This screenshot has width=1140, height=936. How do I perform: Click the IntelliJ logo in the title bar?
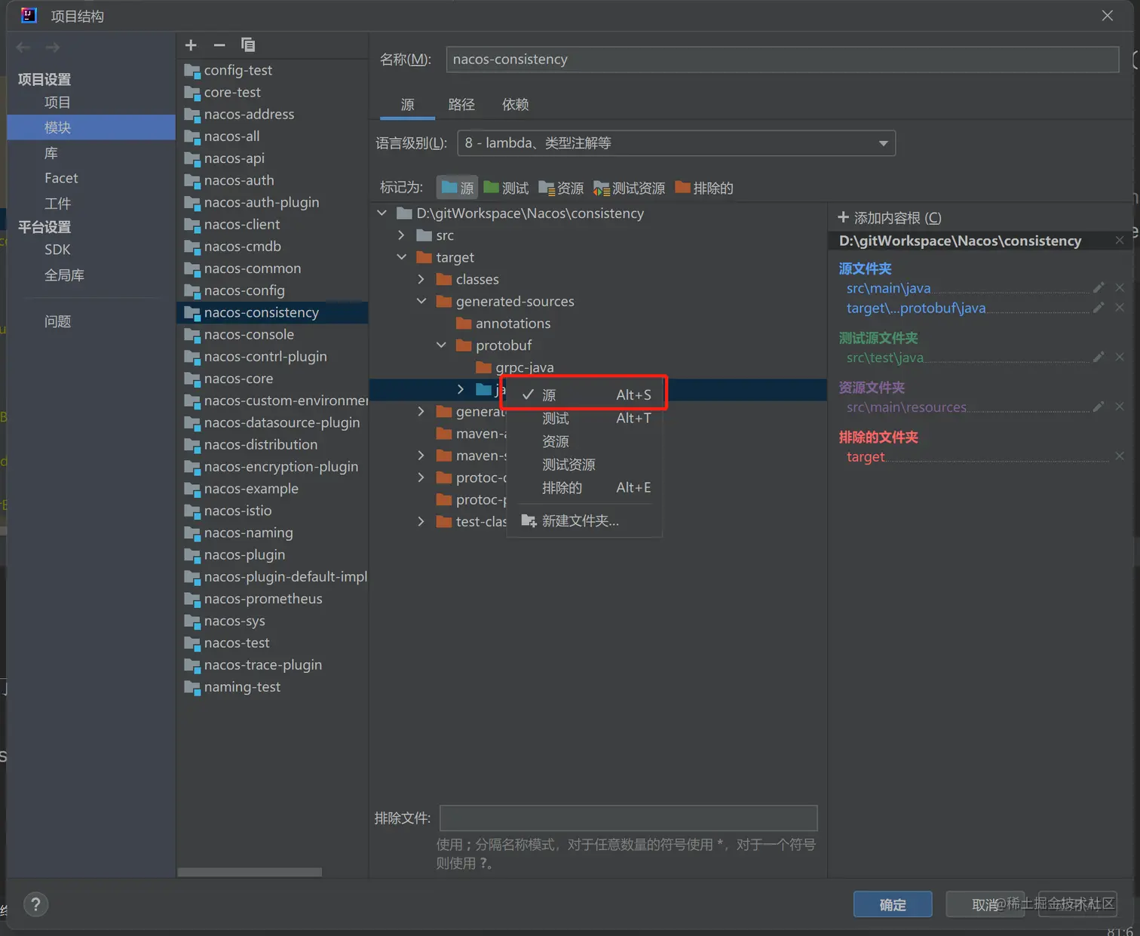click(29, 15)
